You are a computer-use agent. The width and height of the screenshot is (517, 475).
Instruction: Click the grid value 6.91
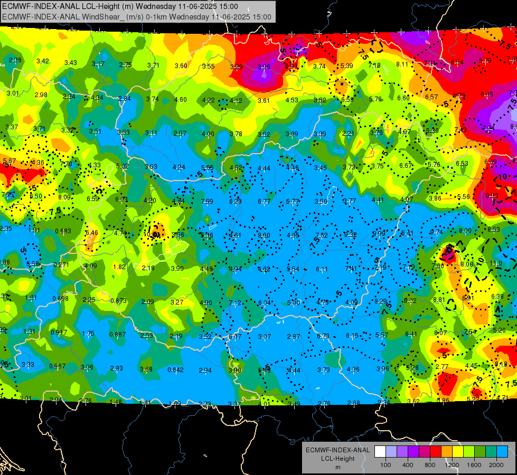coord(468,298)
